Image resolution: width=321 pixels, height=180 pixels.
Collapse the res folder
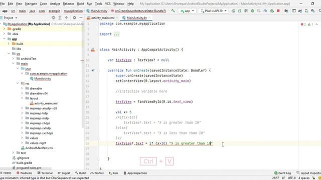[18, 83]
